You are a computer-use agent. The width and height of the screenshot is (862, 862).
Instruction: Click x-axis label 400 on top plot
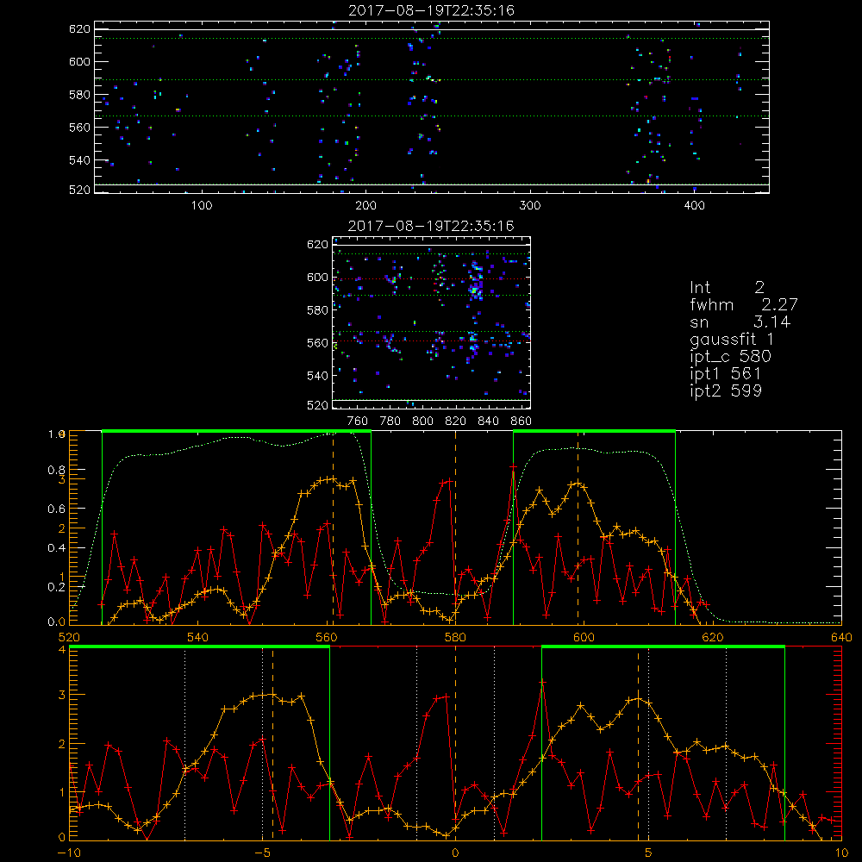694,206
